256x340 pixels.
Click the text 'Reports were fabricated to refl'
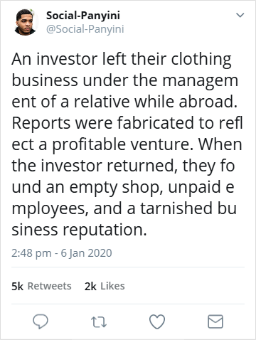127,123
